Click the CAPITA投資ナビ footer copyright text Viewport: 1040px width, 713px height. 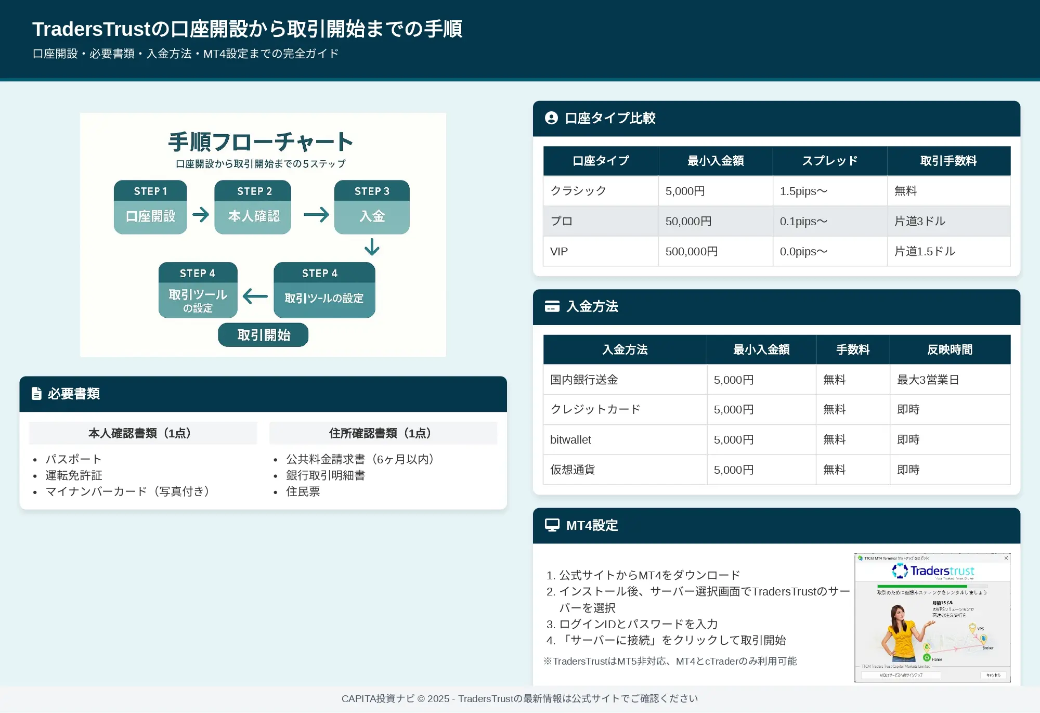tap(519, 698)
